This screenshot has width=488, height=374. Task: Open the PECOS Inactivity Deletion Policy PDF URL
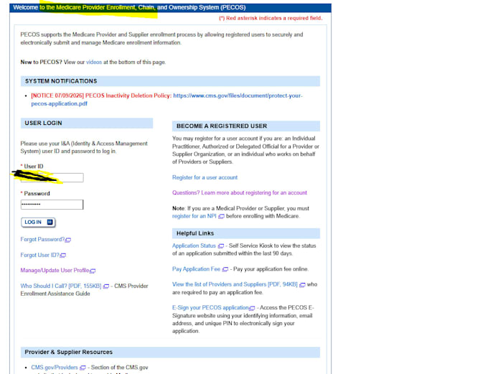point(166,100)
